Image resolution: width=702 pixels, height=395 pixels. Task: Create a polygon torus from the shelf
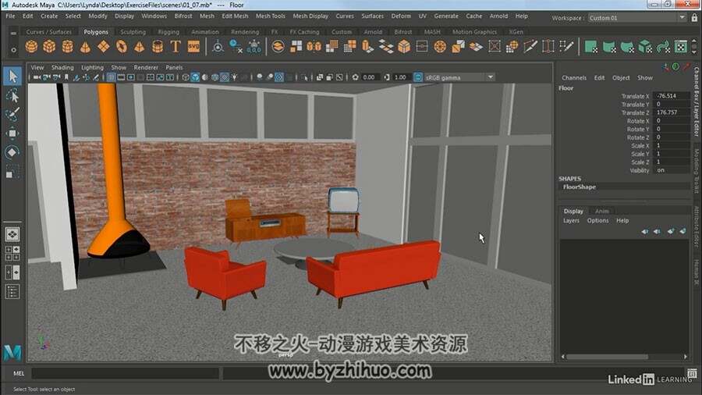122,47
